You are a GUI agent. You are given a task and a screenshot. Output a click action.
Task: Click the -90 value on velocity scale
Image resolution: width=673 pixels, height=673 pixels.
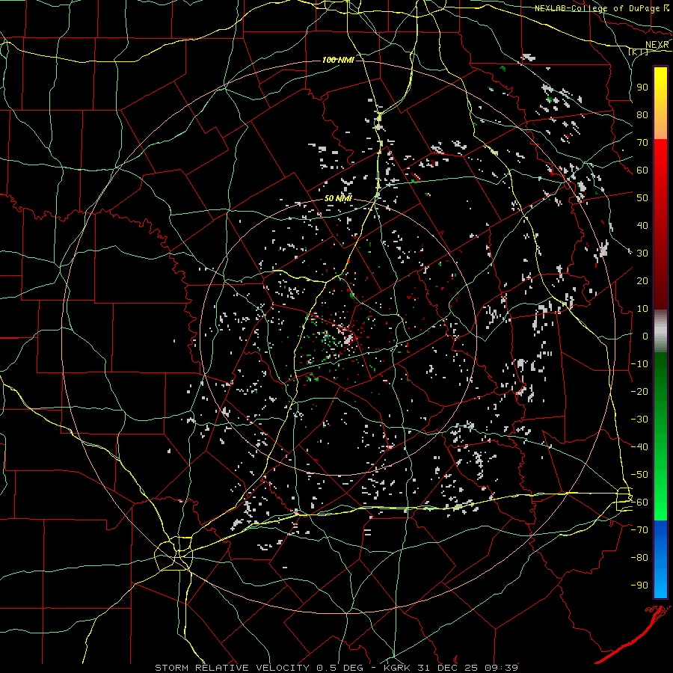click(639, 586)
